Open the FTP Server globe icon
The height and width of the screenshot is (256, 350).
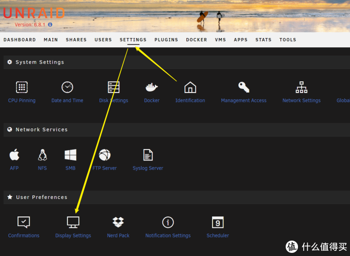(104, 155)
